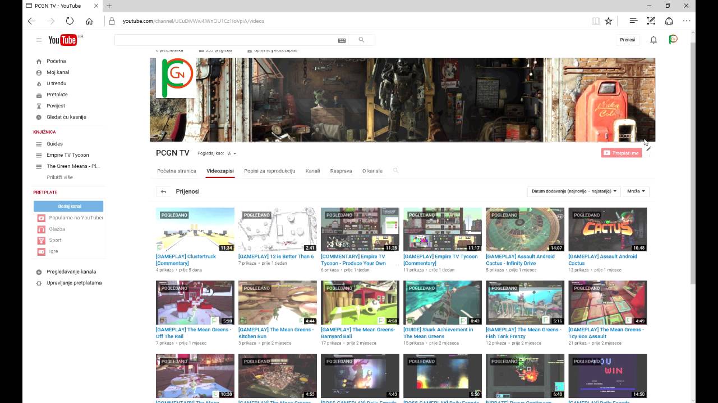Click the browser address bar URL

coord(194,21)
